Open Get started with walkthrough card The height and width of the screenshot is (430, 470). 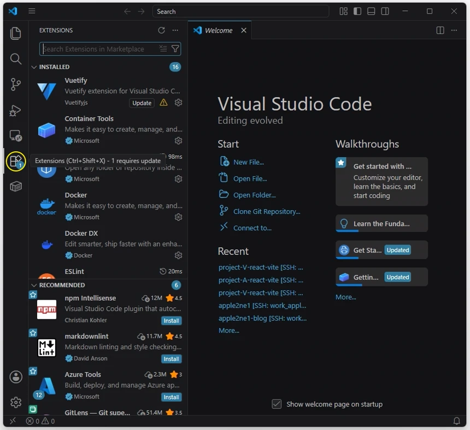381,181
